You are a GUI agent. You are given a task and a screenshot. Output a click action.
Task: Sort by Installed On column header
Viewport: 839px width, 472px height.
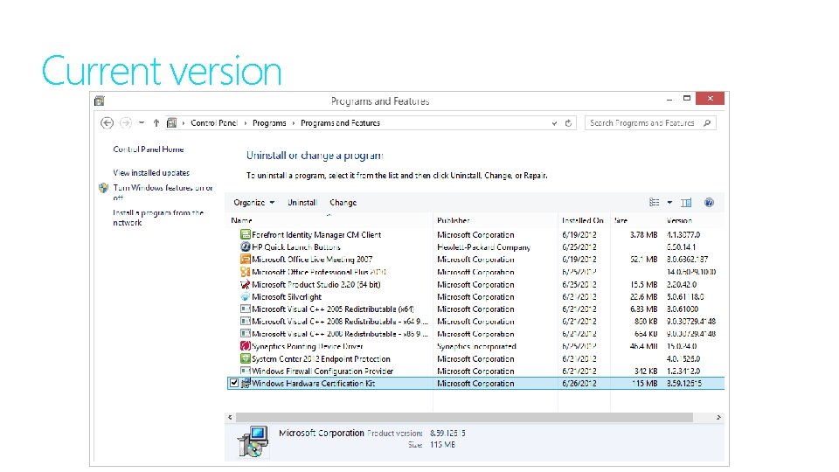pyautogui.click(x=582, y=220)
